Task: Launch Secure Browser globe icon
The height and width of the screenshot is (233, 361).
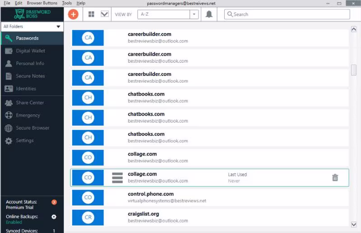Action: click(9, 128)
